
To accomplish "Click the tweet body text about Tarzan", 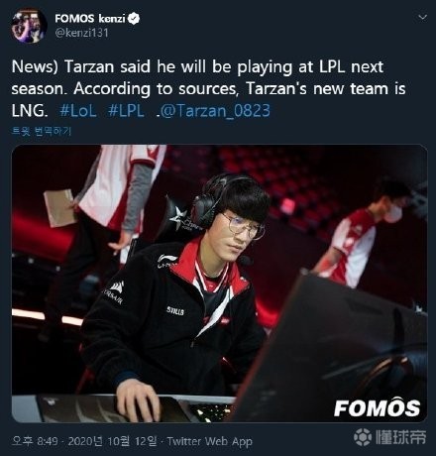I will pos(209,88).
